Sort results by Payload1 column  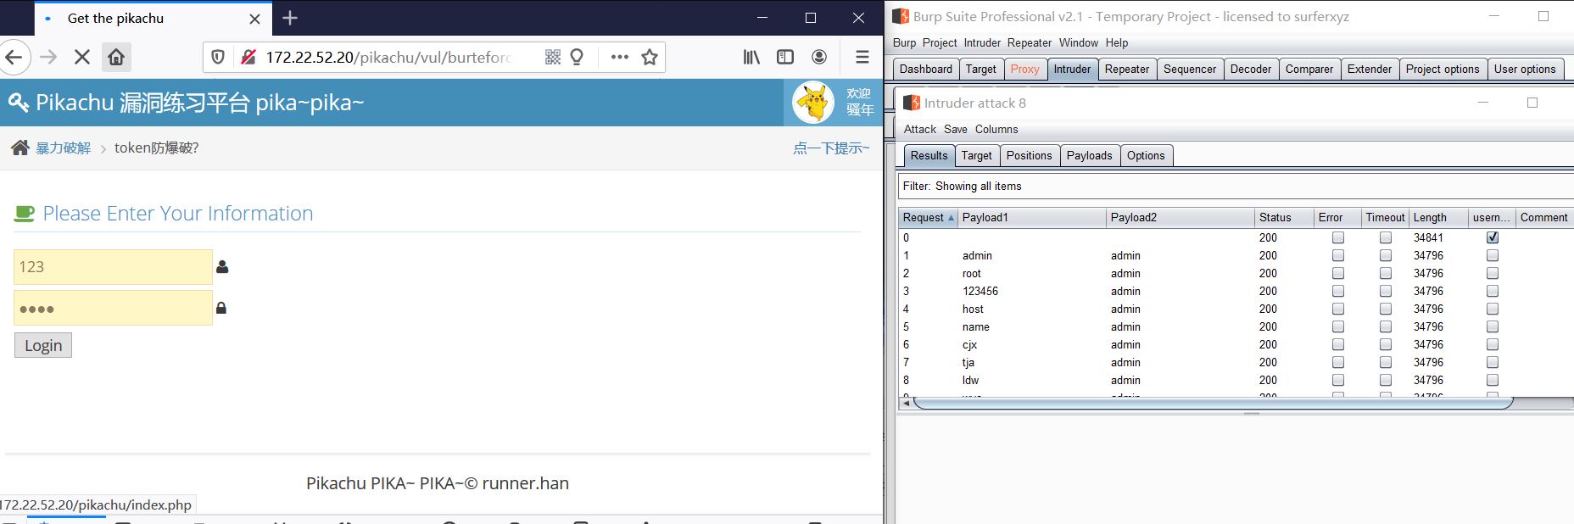(x=1032, y=217)
